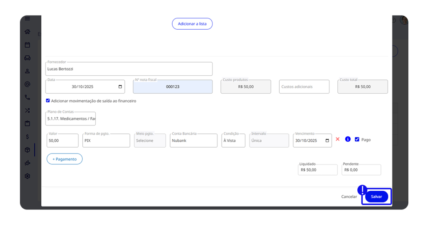The height and width of the screenshot is (225, 428).
Task: Click the home icon in the sidebar
Action: [x=28, y=31]
